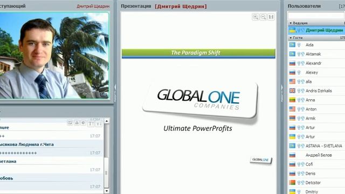Click UK flag beside Andris Dzirkals
The width and height of the screenshot is (345, 194).
tap(292, 91)
